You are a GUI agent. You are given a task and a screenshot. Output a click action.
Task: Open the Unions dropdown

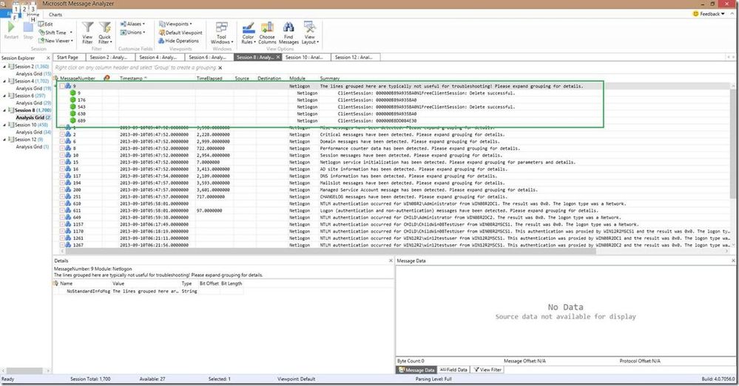[x=132, y=32]
